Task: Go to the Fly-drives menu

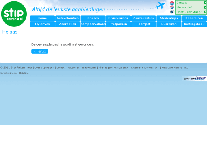Action: tap(42, 24)
